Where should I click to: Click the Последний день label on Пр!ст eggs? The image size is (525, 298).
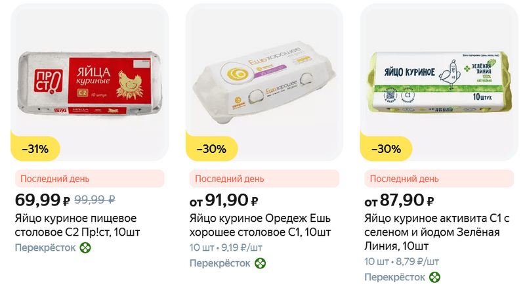pos(55,179)
